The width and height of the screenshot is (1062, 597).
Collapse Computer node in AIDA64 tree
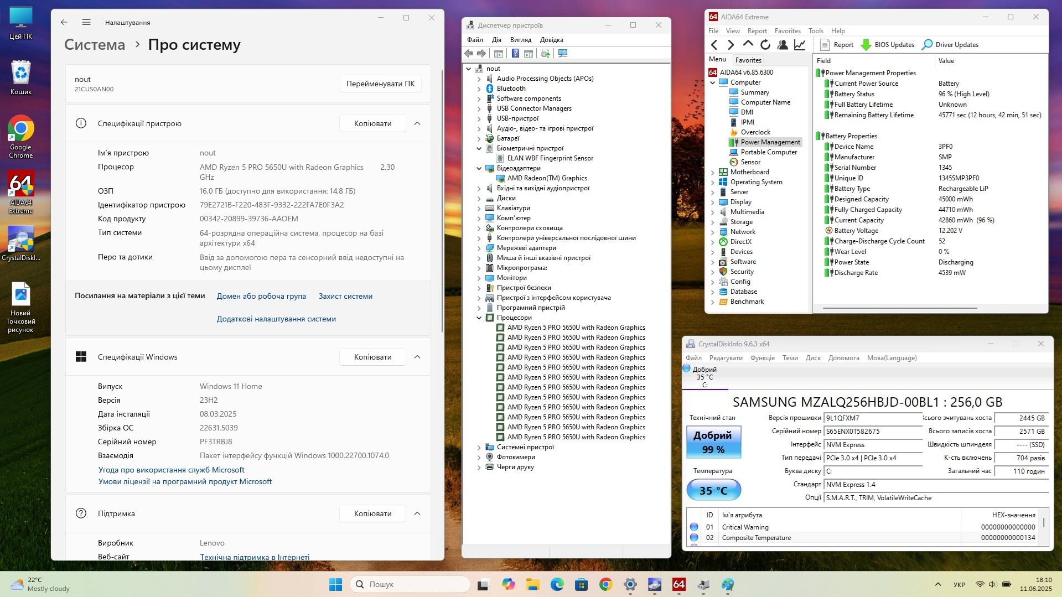pyautogui.click(x=713, y=82)
